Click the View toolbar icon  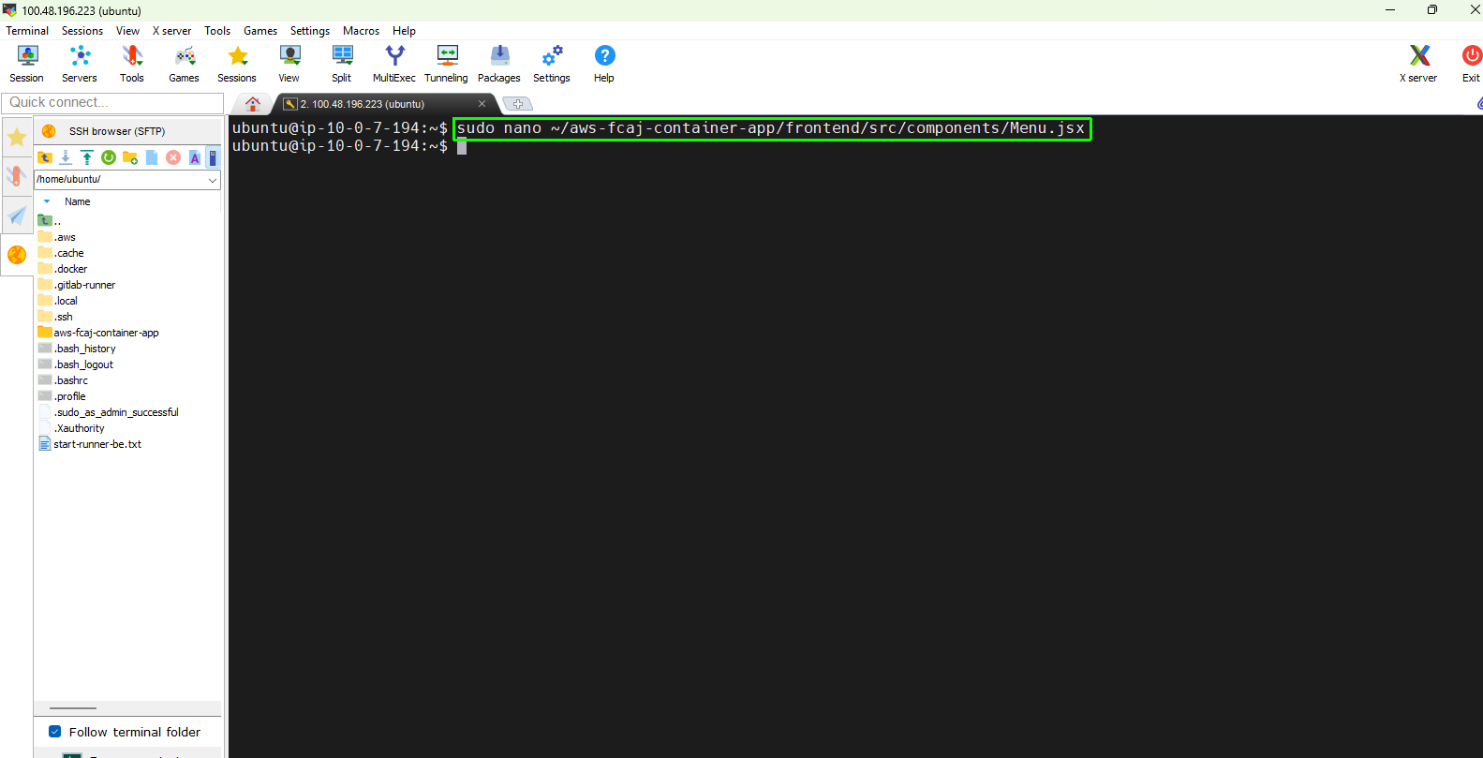(289, 64)
